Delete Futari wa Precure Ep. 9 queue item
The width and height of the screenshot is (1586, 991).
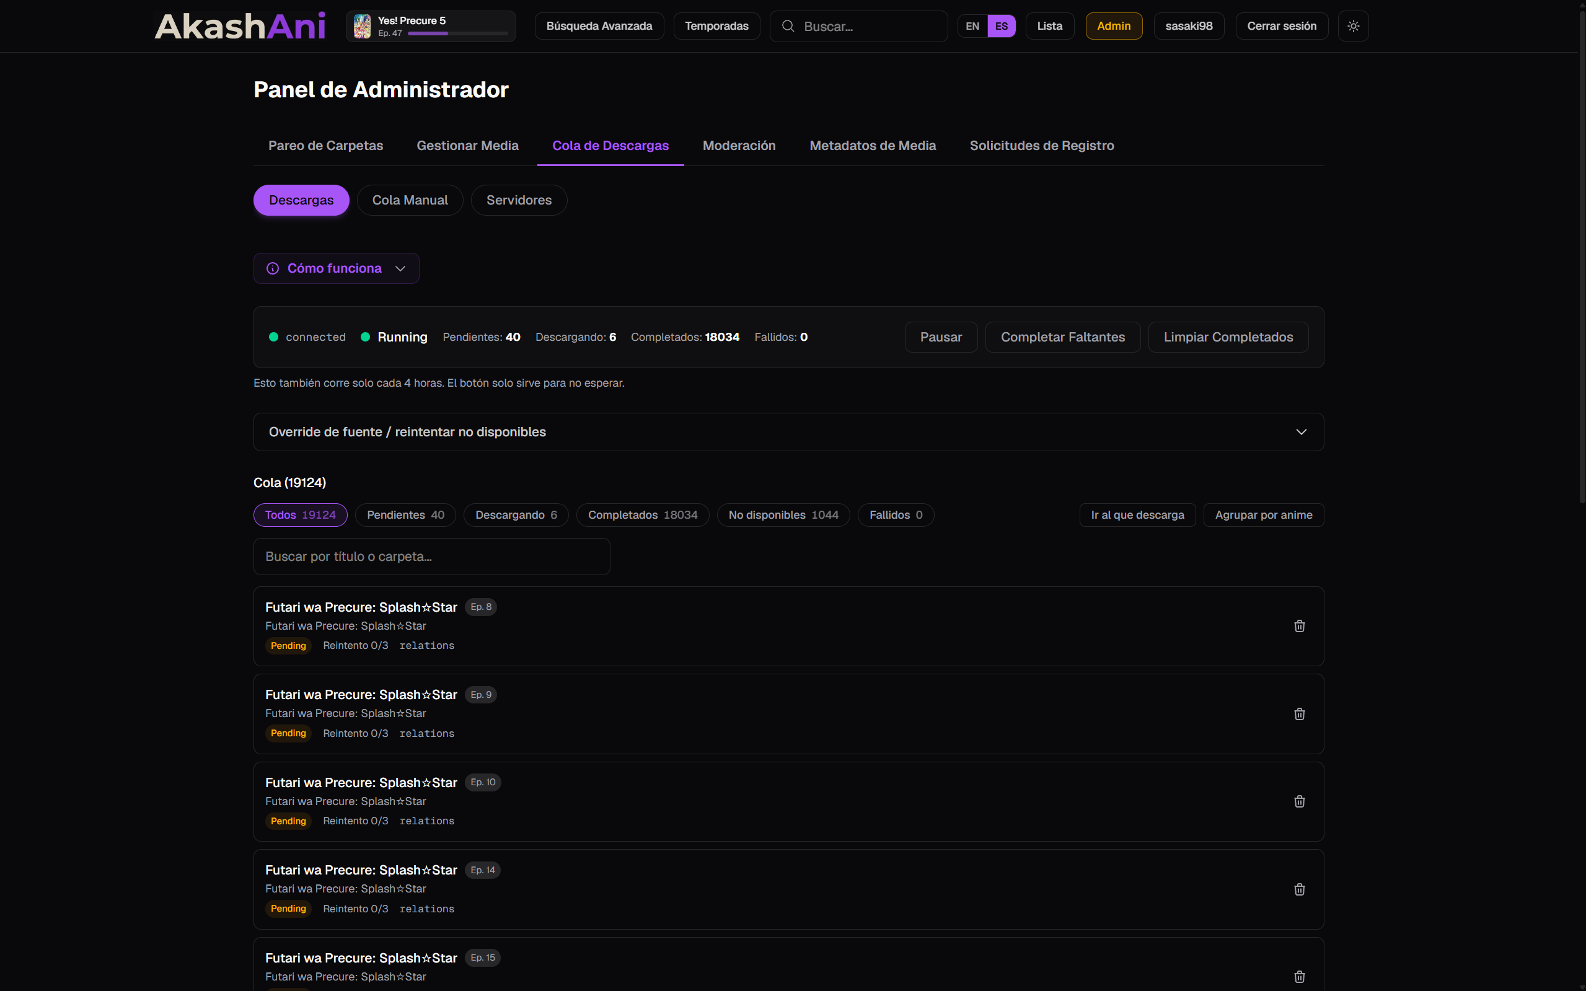coord(1299,714)
